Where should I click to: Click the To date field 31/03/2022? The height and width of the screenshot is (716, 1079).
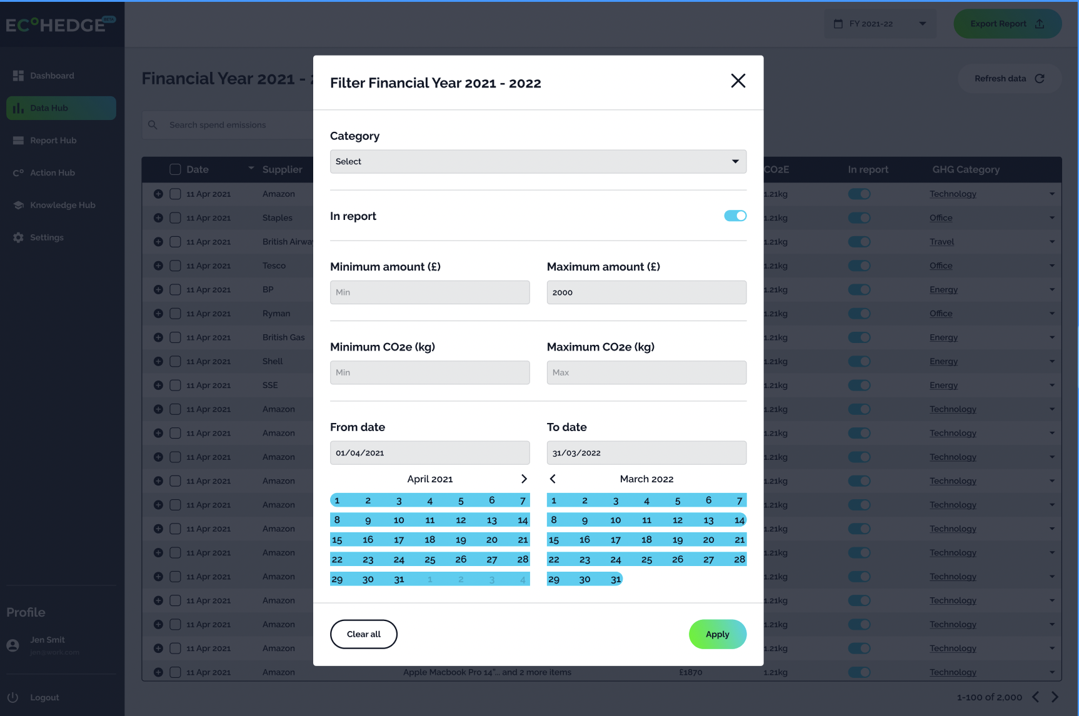click(646, 453)
